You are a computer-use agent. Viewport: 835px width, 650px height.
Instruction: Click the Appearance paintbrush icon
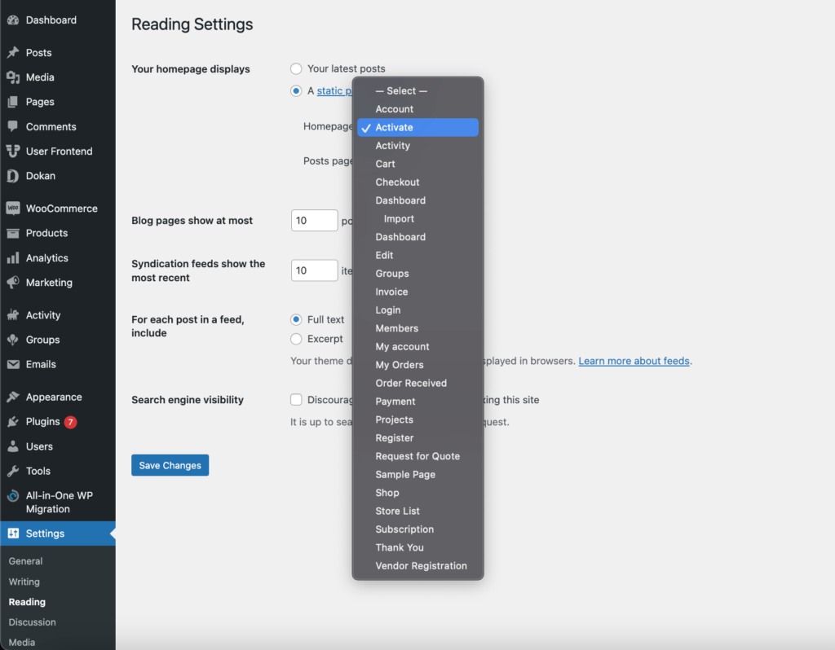point(13,397)
